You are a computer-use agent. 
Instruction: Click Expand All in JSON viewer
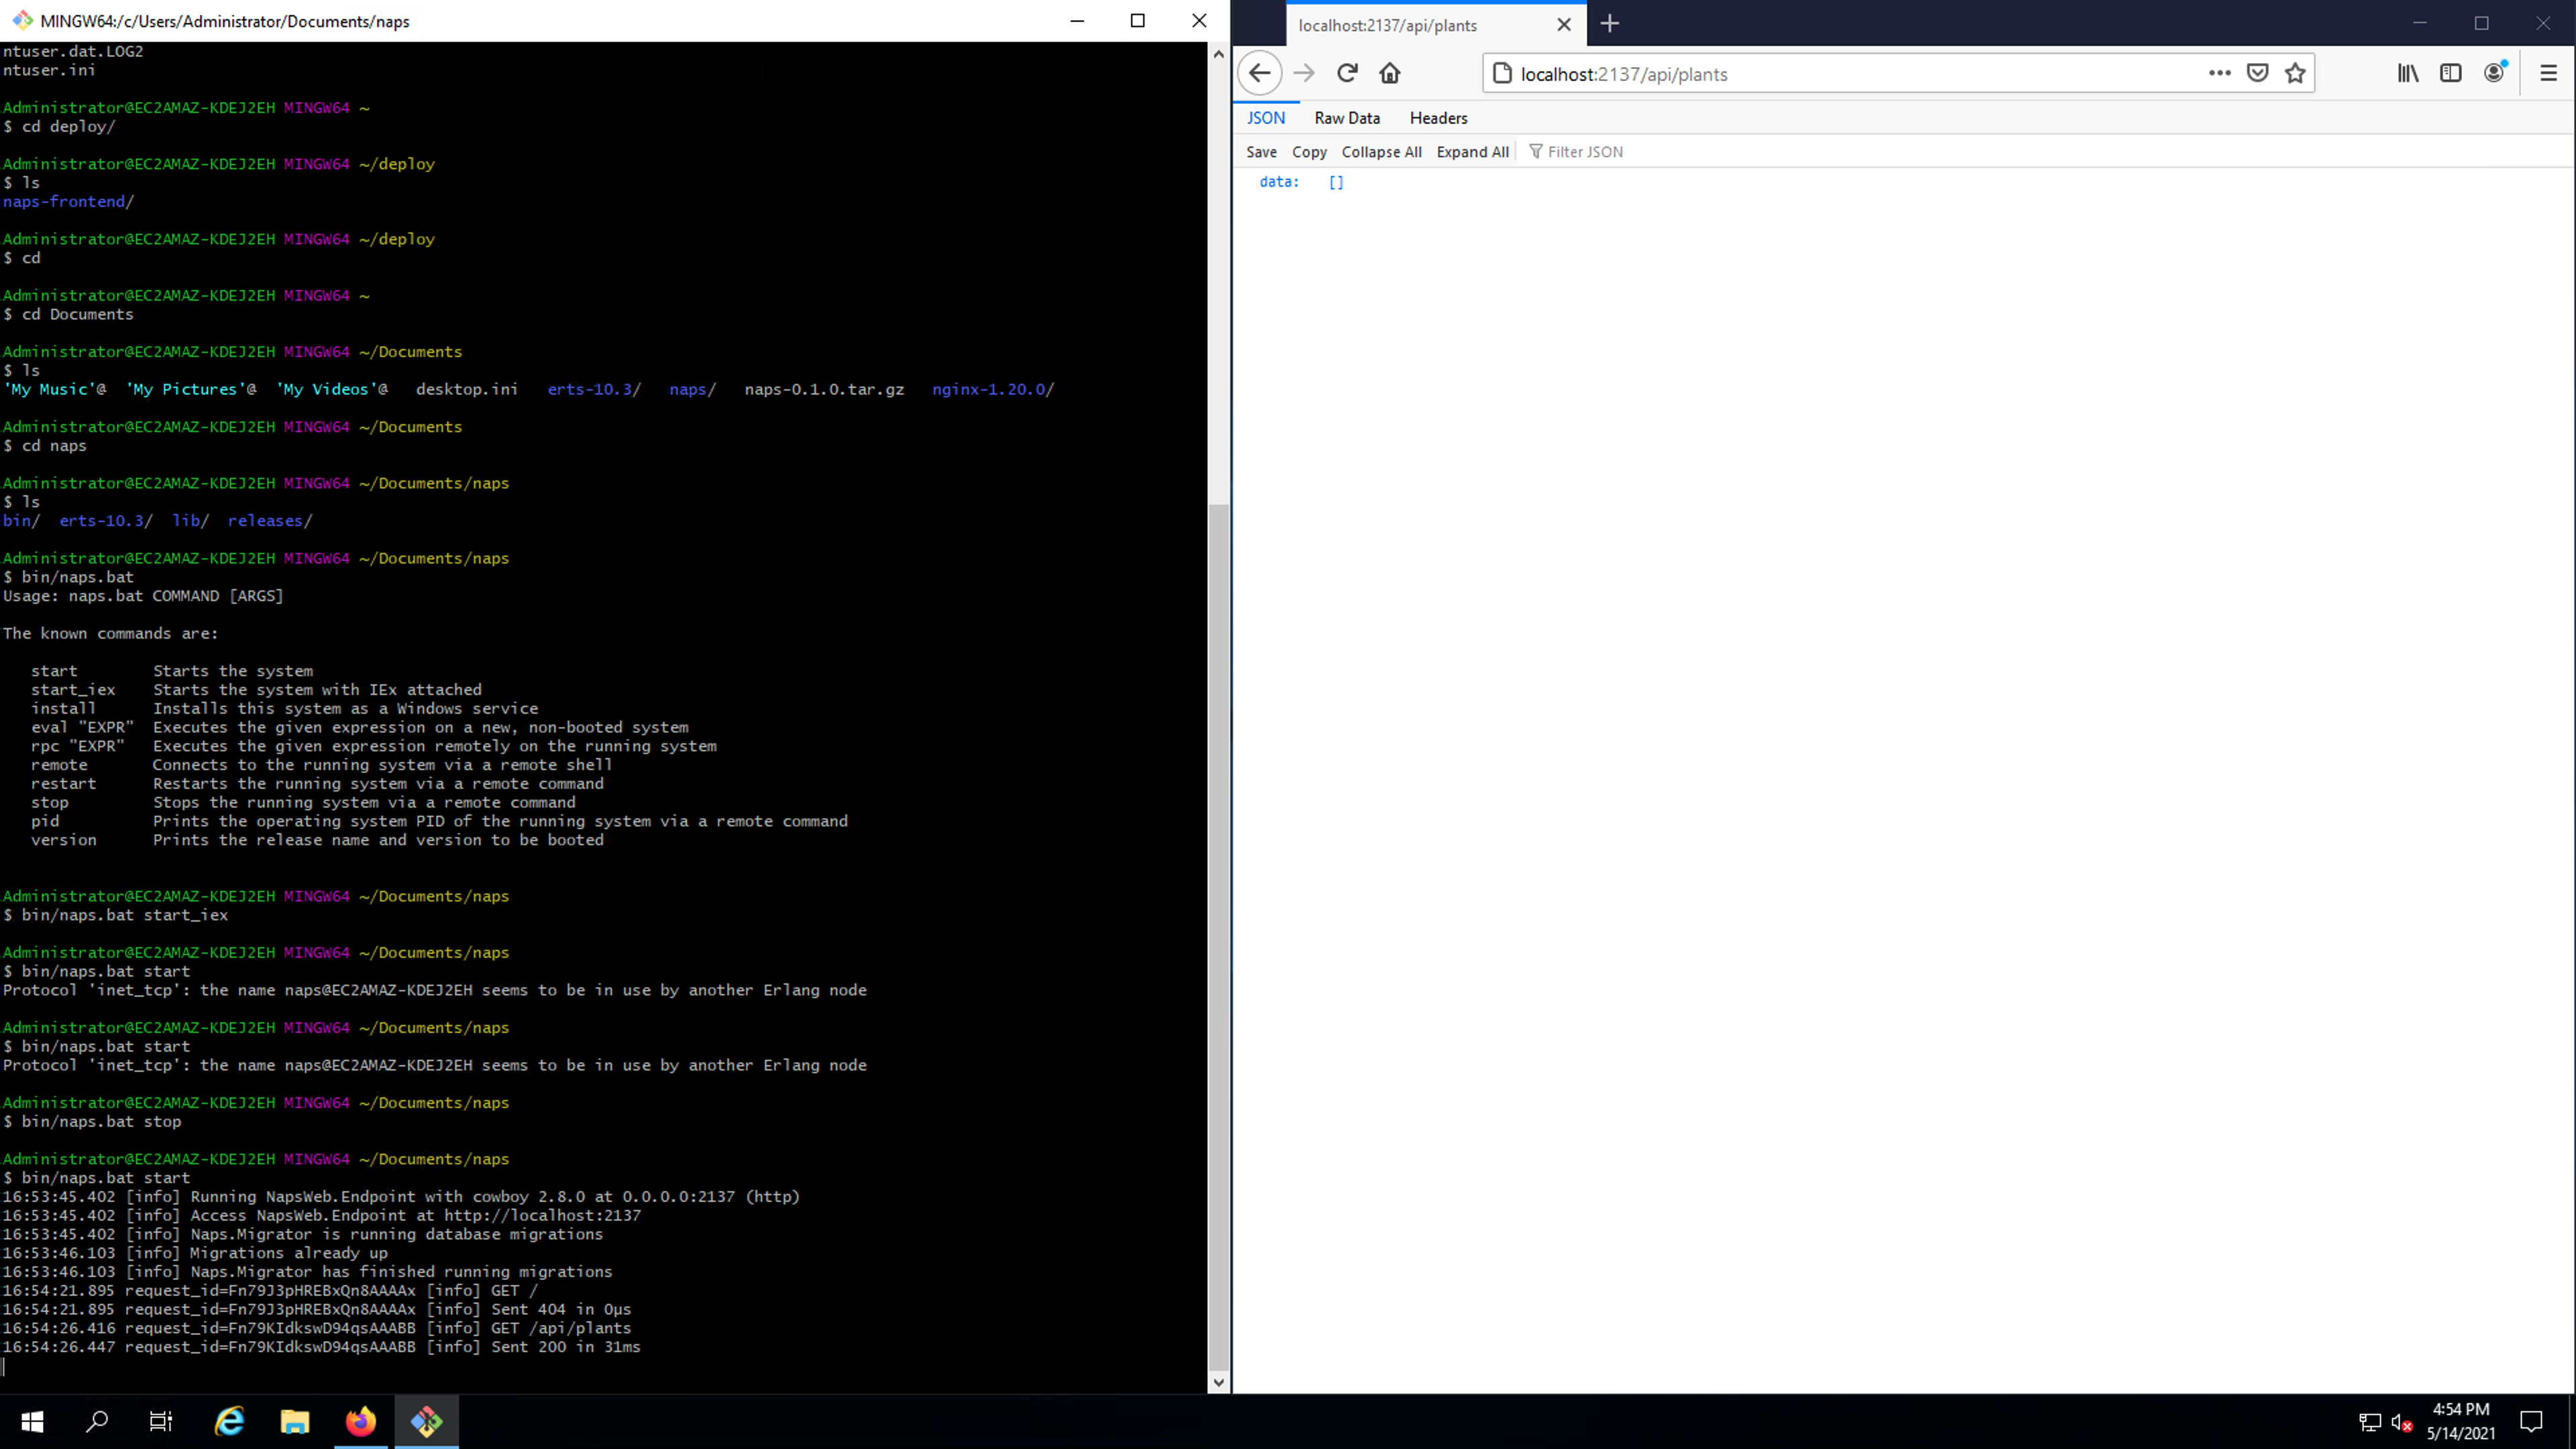[x=1472, y=152]
